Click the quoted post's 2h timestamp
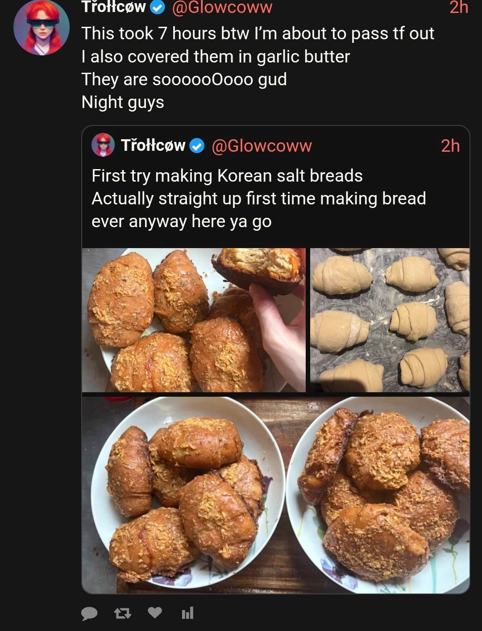Screen dimensions: 482x631 point(450,146)
